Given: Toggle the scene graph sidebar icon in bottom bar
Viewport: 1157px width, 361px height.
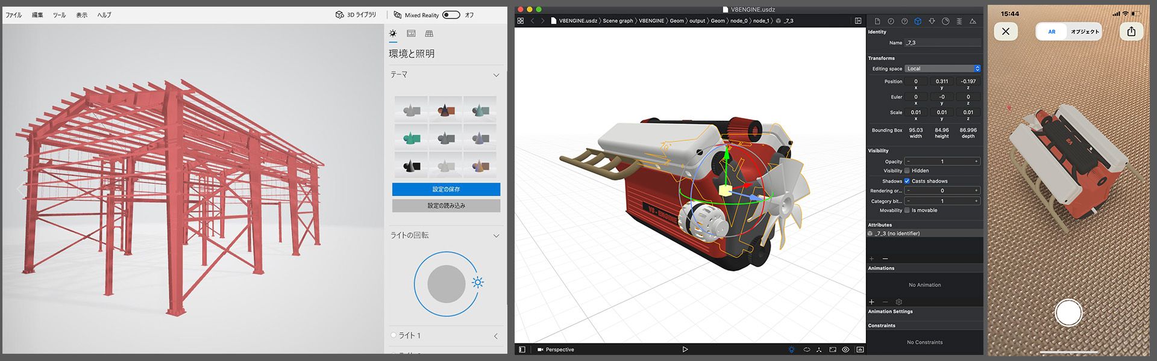Looking at the screenshot, I should tap(522, 350).
